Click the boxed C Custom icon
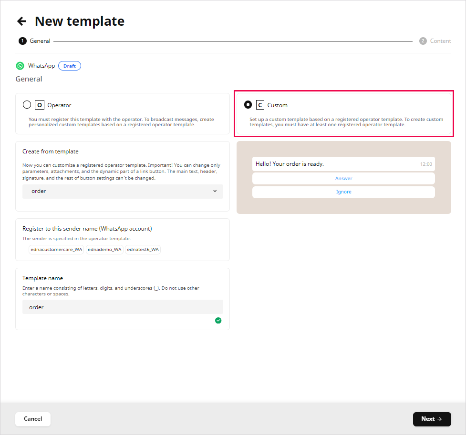 pyautogui.click(x=260, y=105)
